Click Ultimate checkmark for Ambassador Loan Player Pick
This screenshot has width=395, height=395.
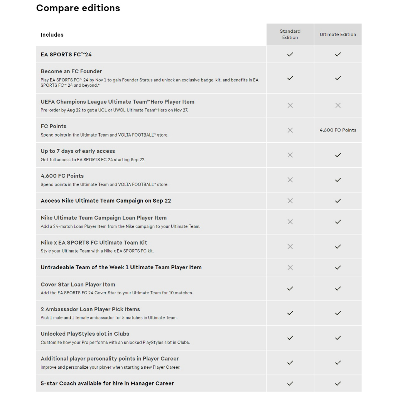point(338,313)
